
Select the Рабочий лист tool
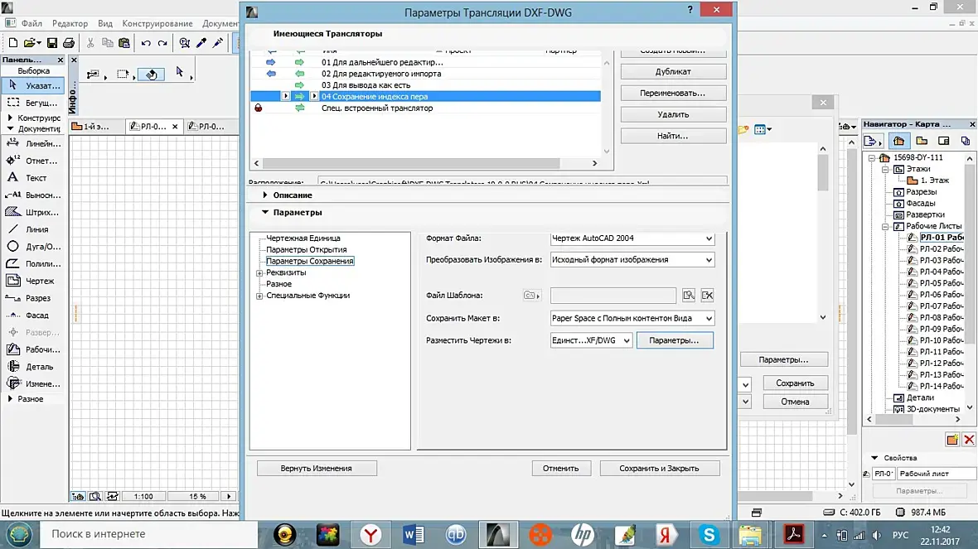[x=33, y=349]
